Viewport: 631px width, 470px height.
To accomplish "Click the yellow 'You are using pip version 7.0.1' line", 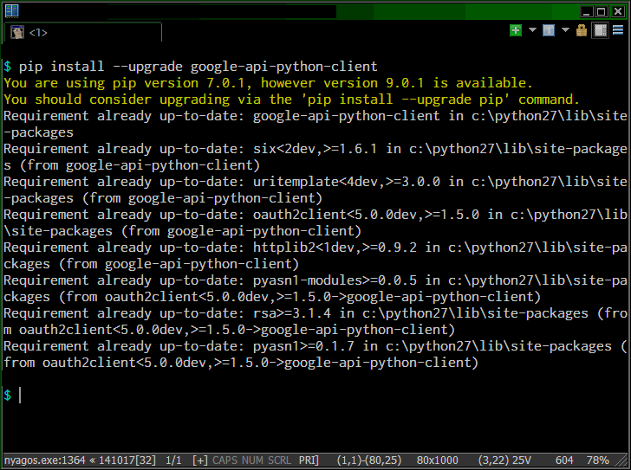I will [268, 83].
